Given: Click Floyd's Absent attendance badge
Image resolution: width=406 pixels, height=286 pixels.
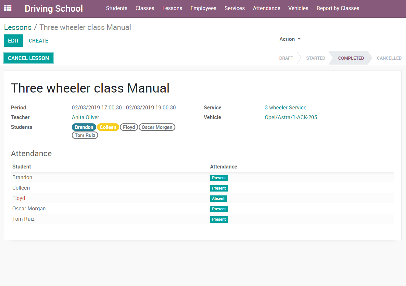Looking at the screenshot, I should (218, 199).
